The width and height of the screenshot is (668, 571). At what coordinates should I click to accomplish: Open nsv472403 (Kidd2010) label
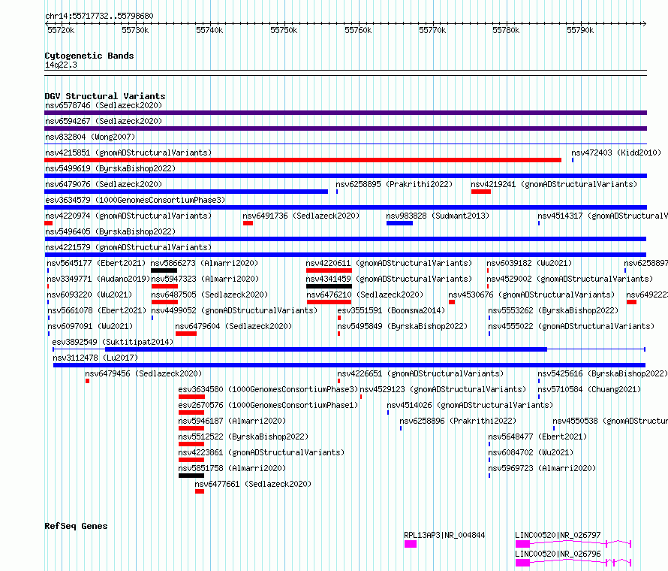tap(616, 153)
